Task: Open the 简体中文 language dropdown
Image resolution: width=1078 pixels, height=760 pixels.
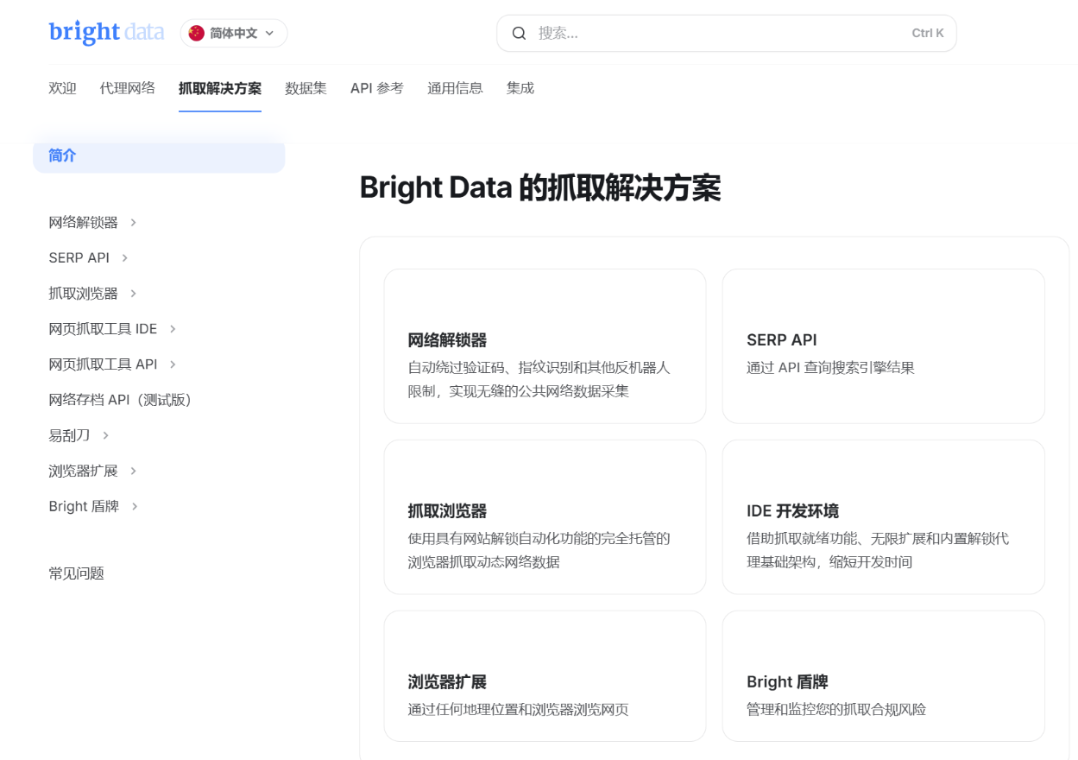Action: click(x=234, y=33)
